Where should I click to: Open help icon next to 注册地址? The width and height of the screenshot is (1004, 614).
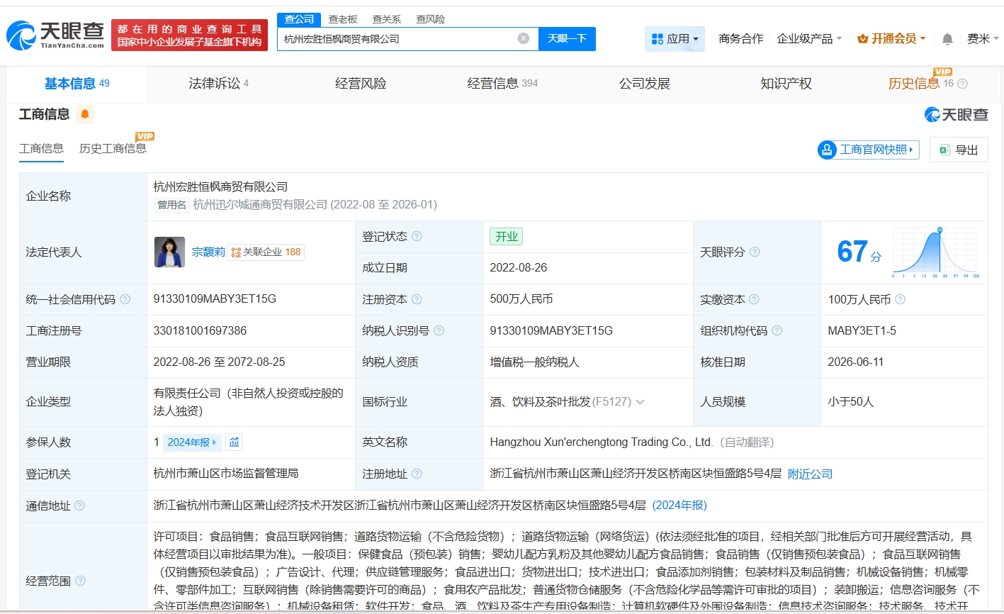417,474
